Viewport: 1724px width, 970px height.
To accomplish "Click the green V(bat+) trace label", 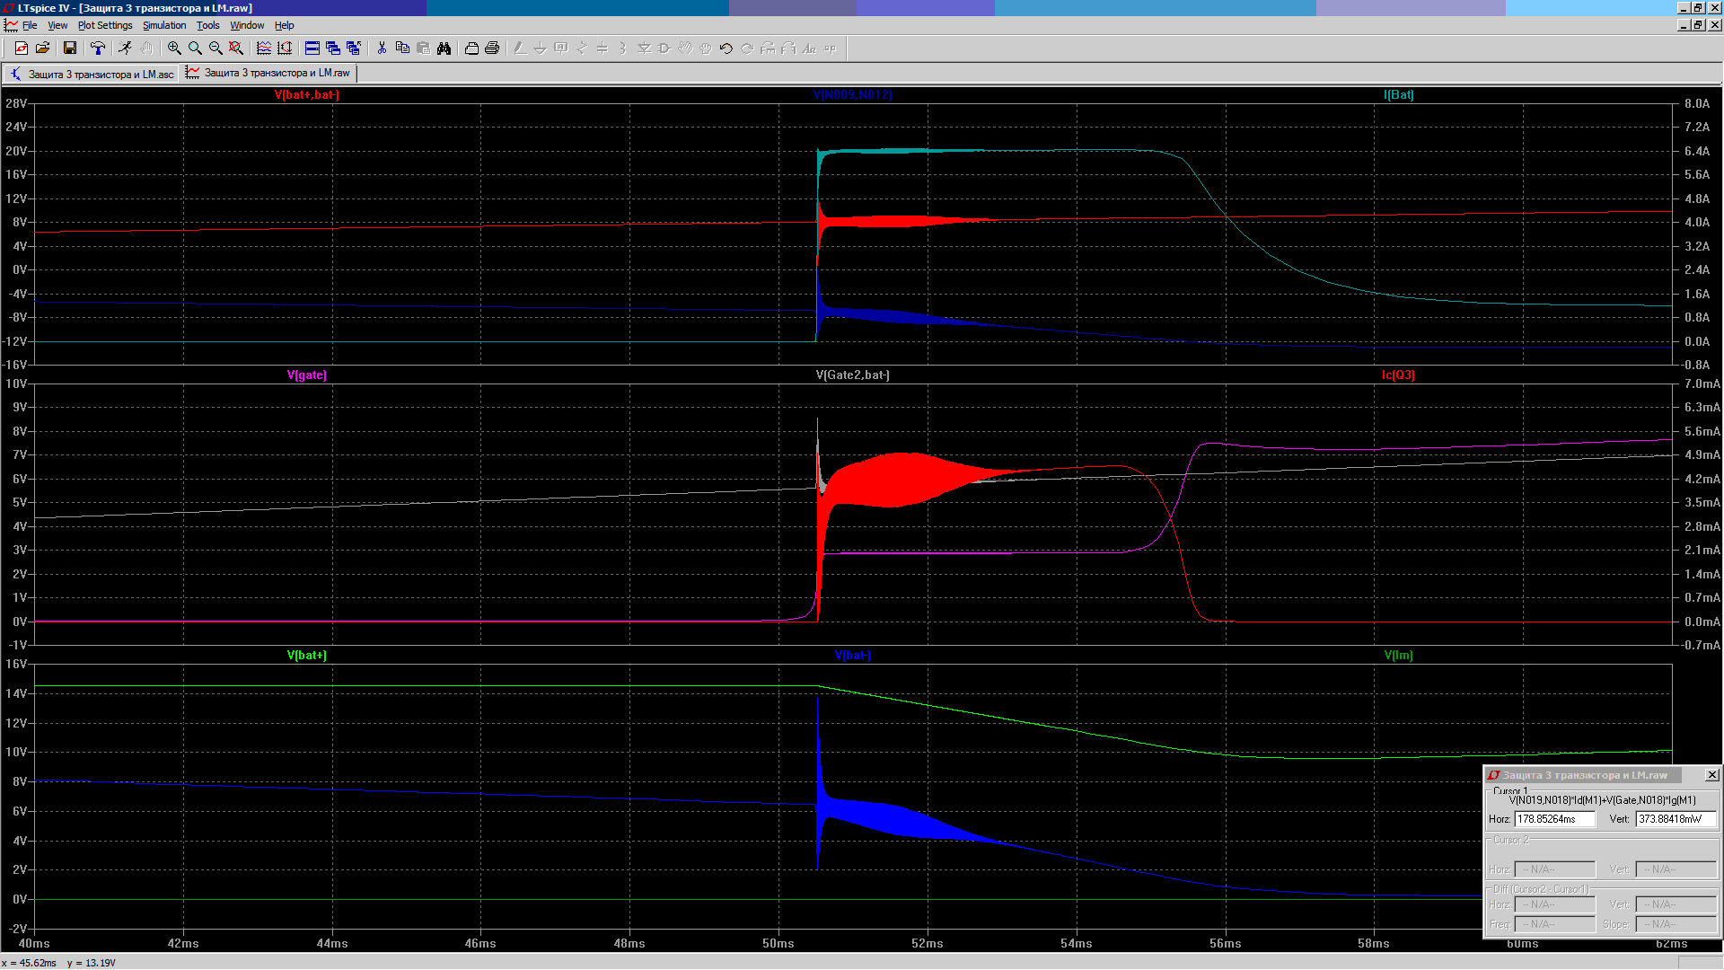I will (x=307, y=655).
